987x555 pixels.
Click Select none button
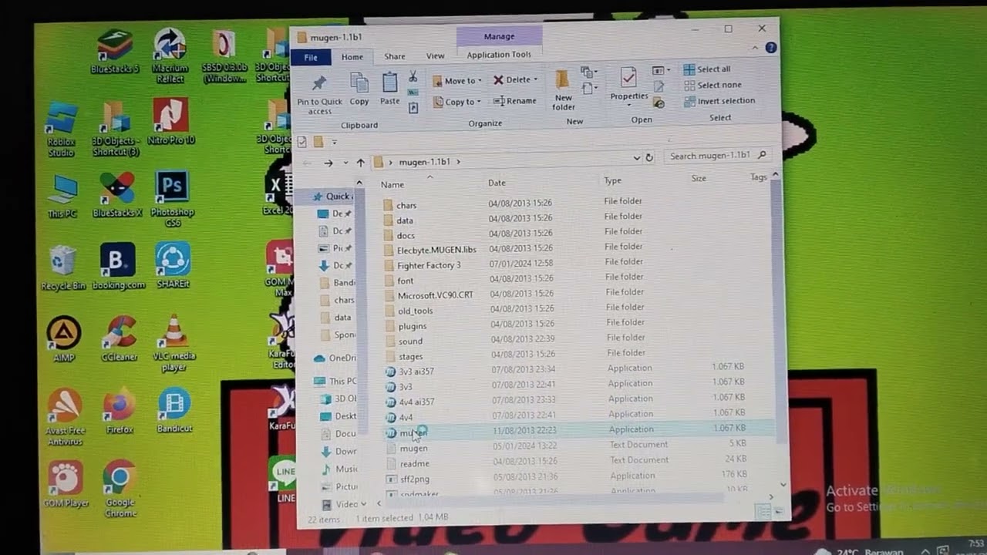712,85
